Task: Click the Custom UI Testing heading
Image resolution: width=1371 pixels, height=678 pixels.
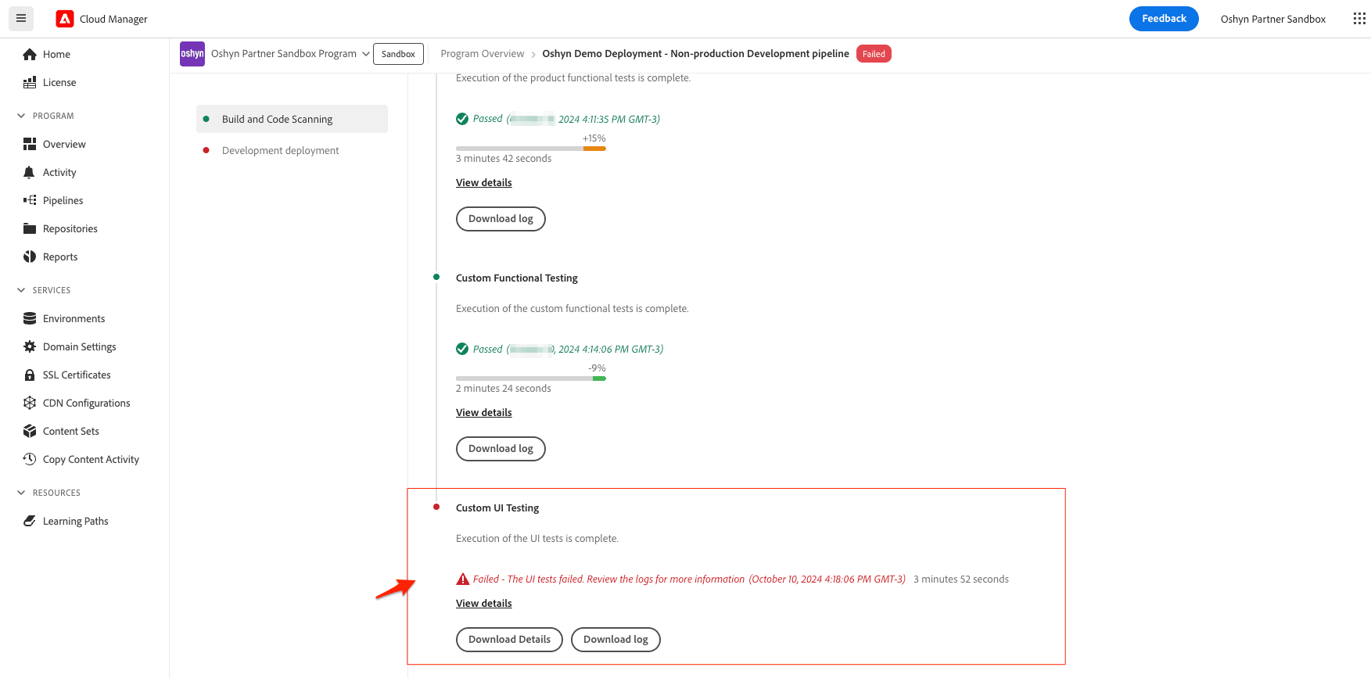Action: [x=497, y=508]
